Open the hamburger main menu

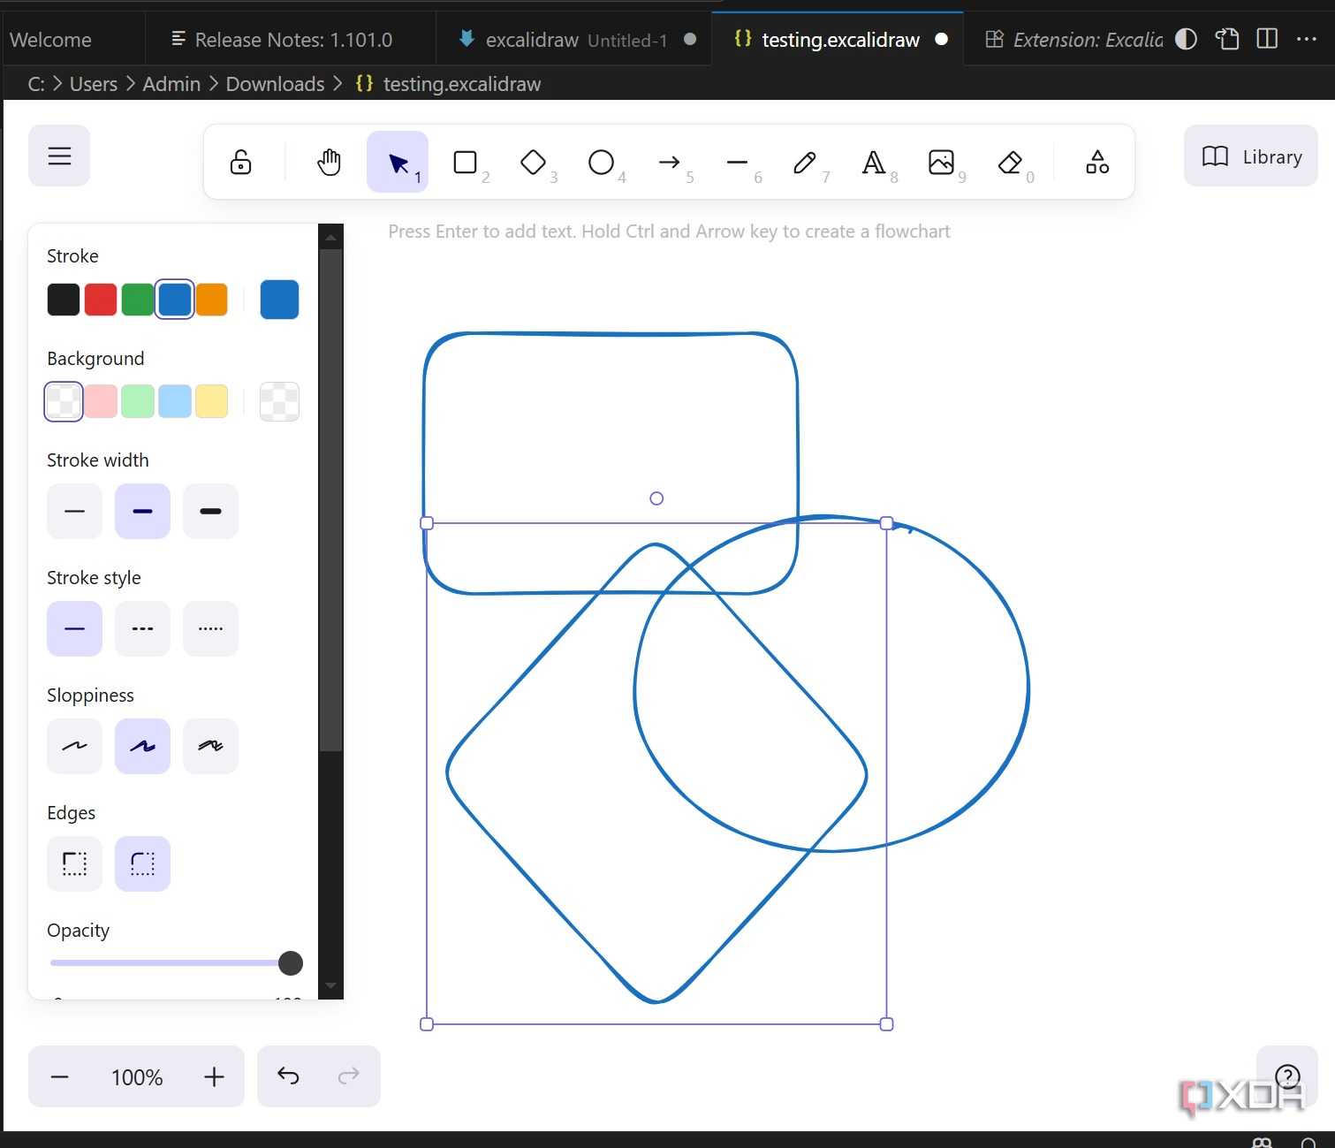59,156
